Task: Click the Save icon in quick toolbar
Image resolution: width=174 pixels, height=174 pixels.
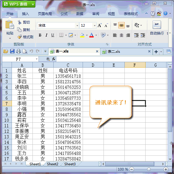Action: pyautogui.click(x=12, y=51)
